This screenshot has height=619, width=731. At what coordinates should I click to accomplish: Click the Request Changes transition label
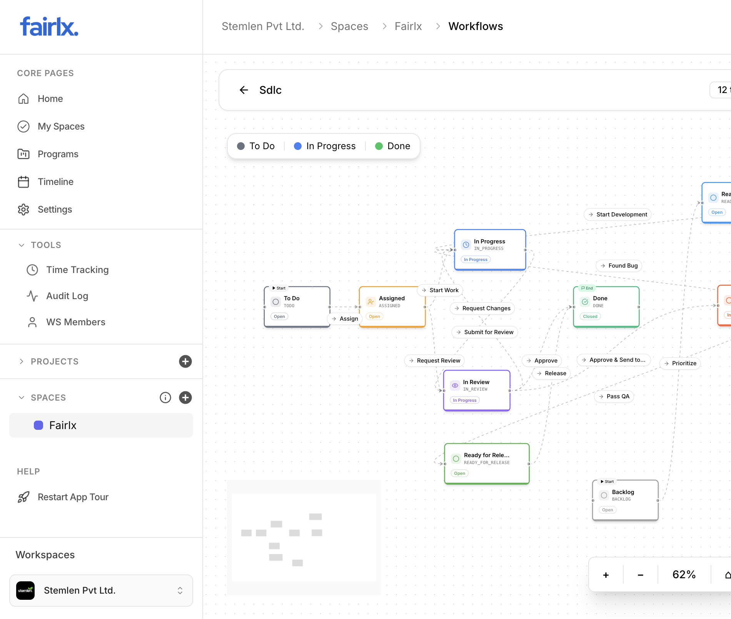[482, 308]
